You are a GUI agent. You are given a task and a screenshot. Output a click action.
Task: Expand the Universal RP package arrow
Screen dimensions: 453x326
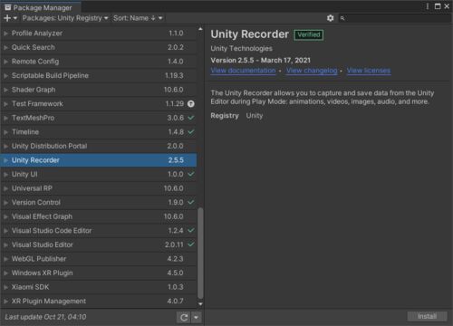5,188
